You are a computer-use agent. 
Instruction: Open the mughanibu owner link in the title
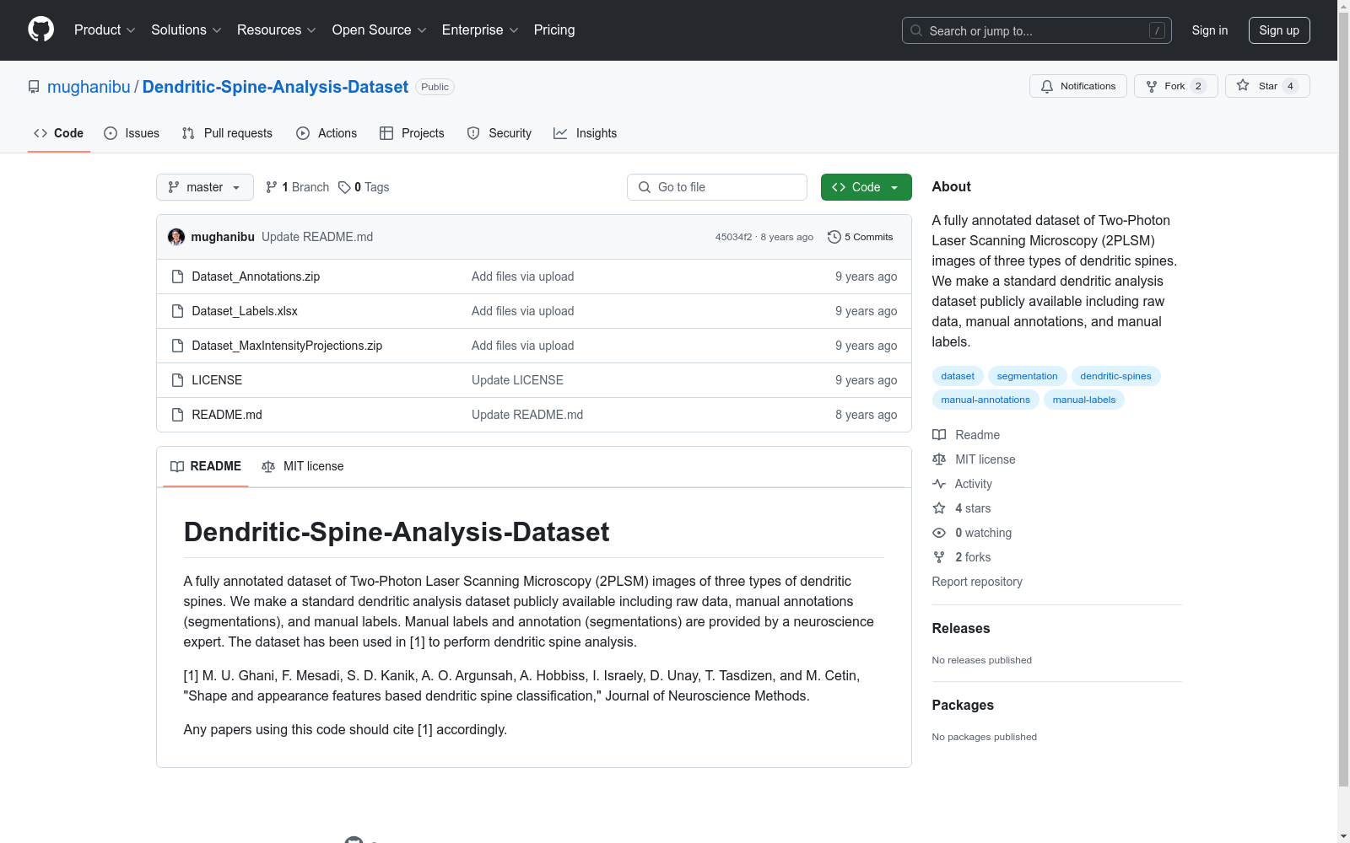point(89,87)
